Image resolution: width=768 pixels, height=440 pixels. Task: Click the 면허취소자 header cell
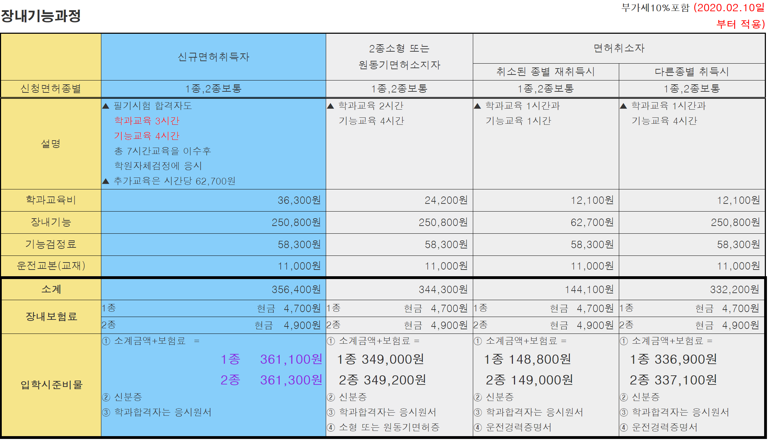click(619, 47)
